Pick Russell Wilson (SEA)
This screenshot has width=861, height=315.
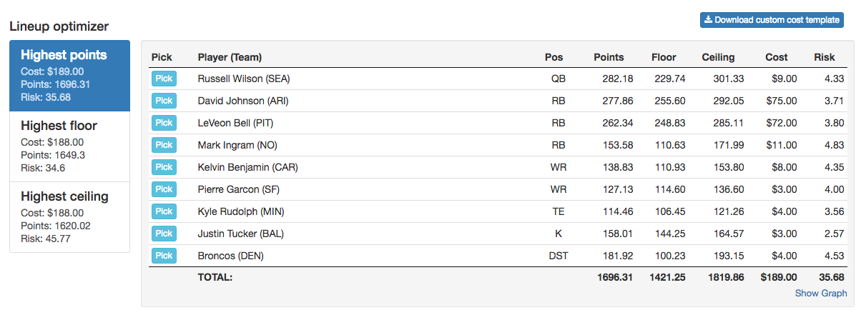click(x=164, y=79)
